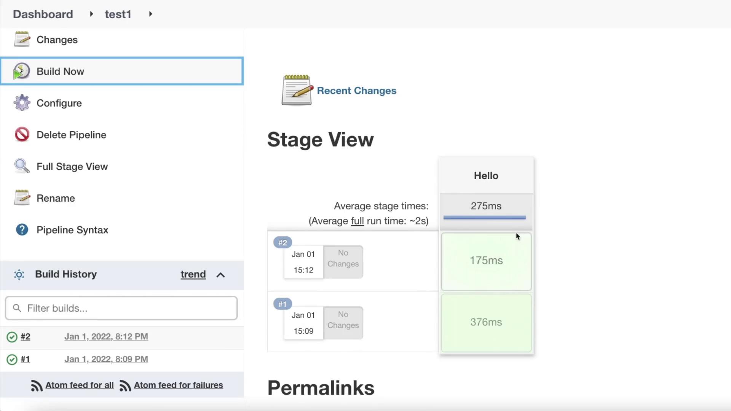The image size is (731, 411).
Task: Select Full Stage View menu item
Action: click(x=72, y=166)
